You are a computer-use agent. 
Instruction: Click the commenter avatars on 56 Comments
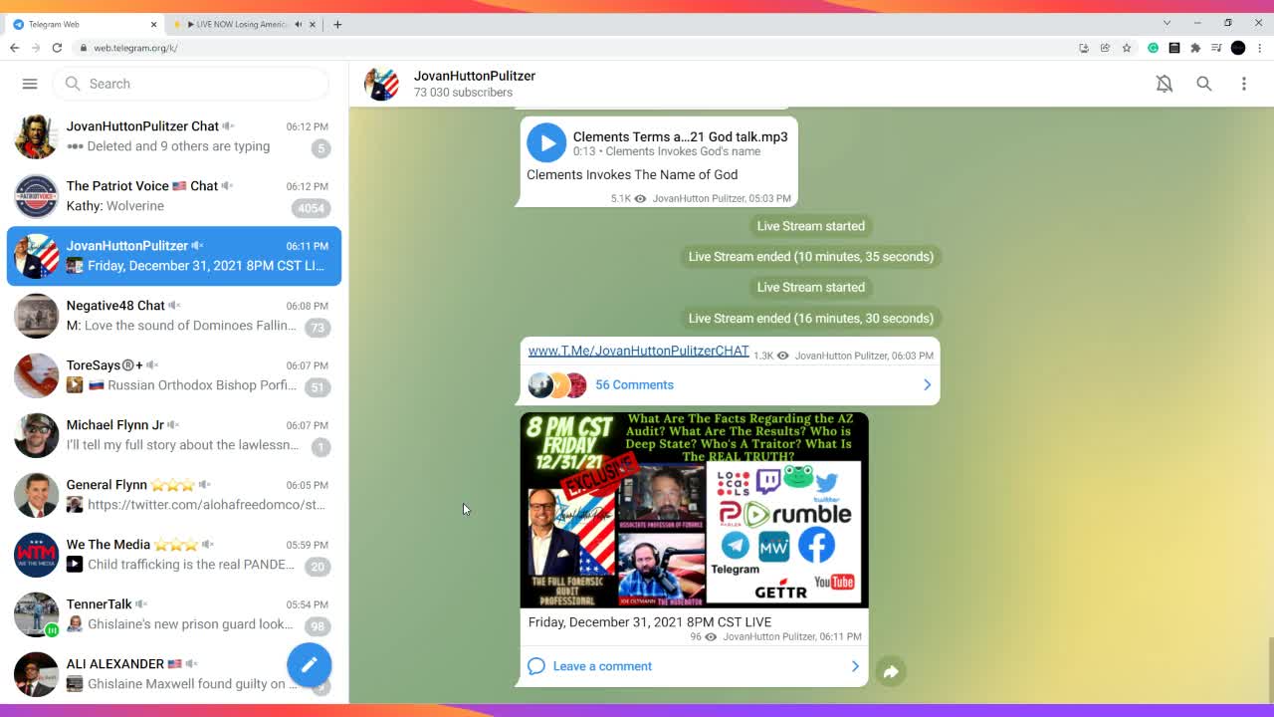pos(557,384)
